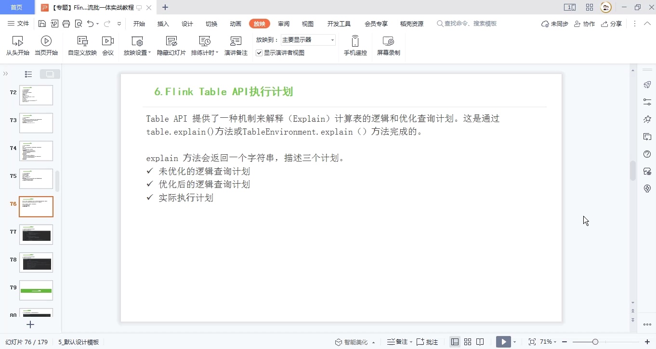Open 手机遥控 phone remote control
This screenshot has height=349, width=656.
point(355,45)
